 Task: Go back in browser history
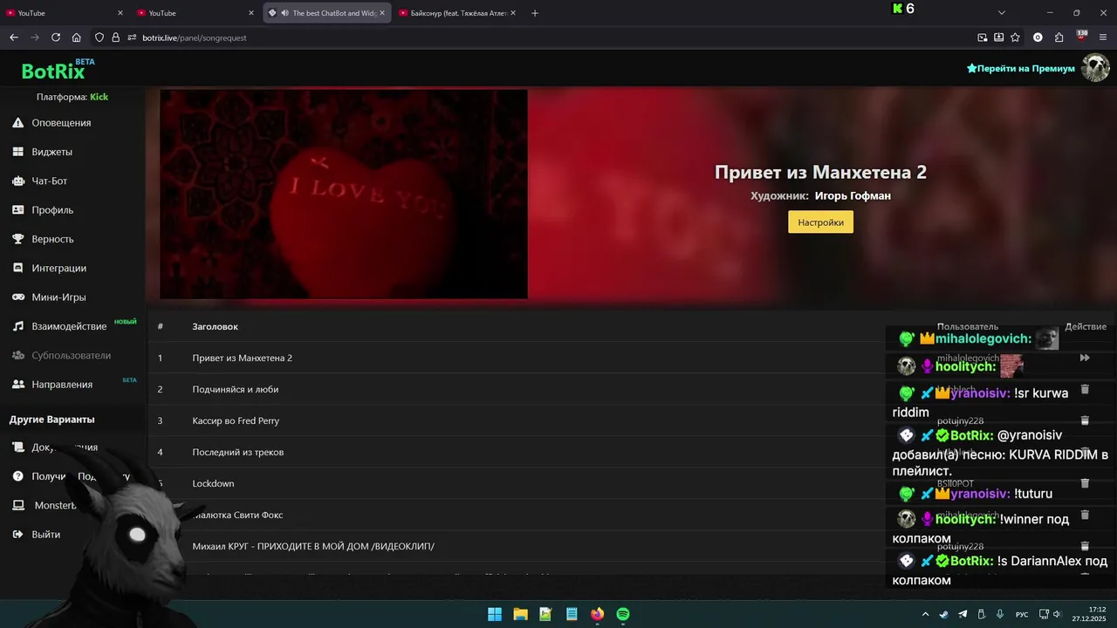pyautogui.click(x=13, y=38)
